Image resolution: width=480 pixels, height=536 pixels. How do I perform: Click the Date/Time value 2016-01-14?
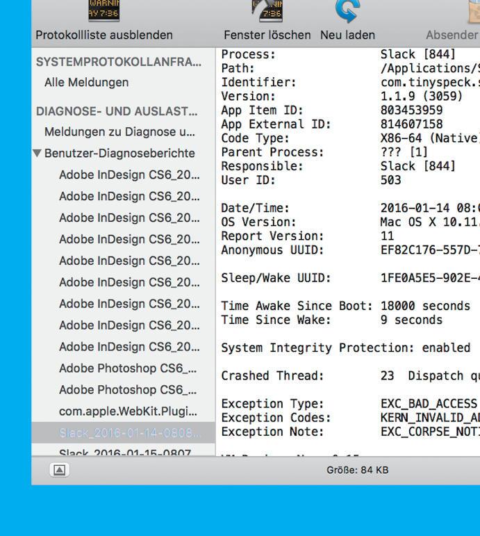[430, 208]
